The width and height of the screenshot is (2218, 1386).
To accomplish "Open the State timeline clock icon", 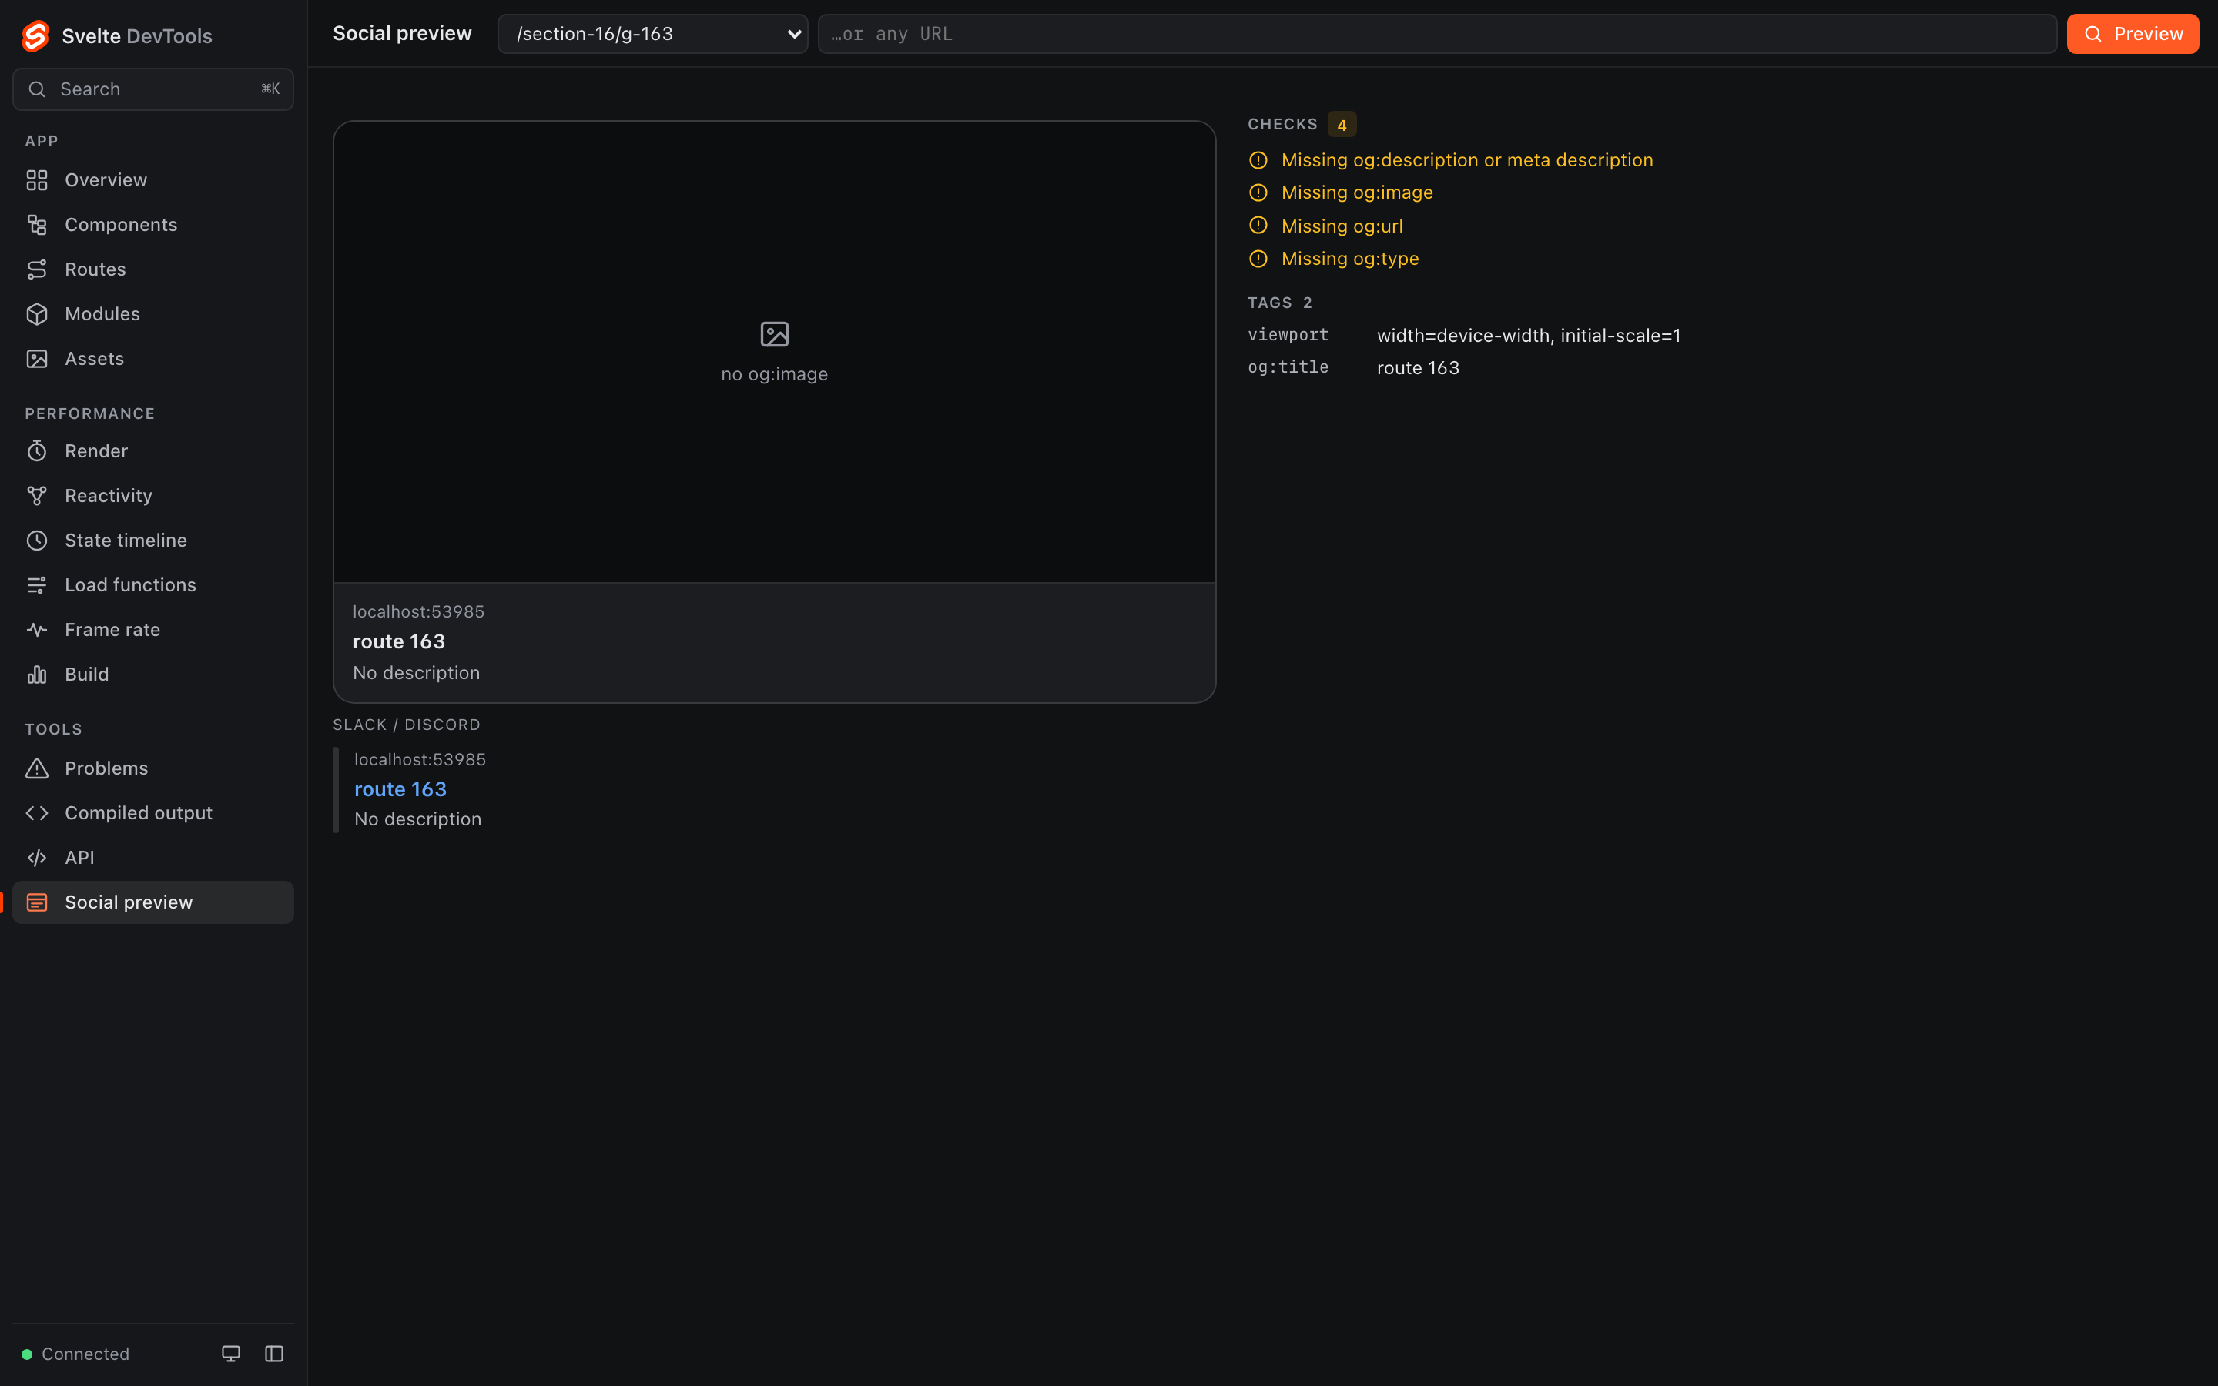I will tap(37, 541).
